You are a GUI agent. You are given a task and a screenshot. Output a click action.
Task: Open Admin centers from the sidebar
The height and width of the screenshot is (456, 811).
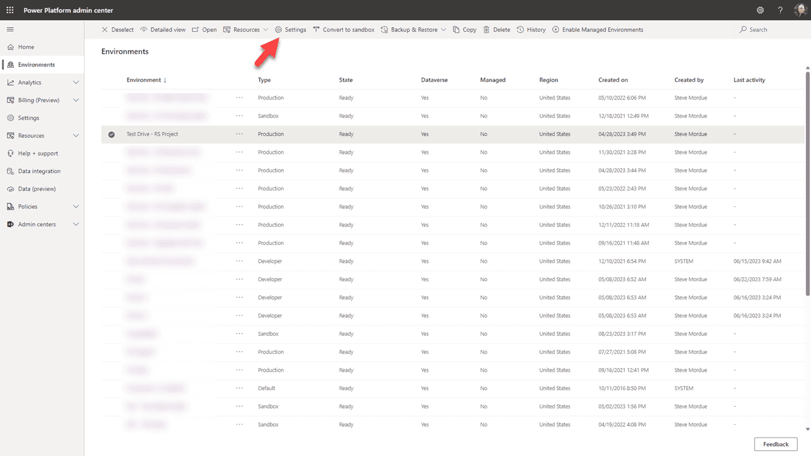click(35, 224)
